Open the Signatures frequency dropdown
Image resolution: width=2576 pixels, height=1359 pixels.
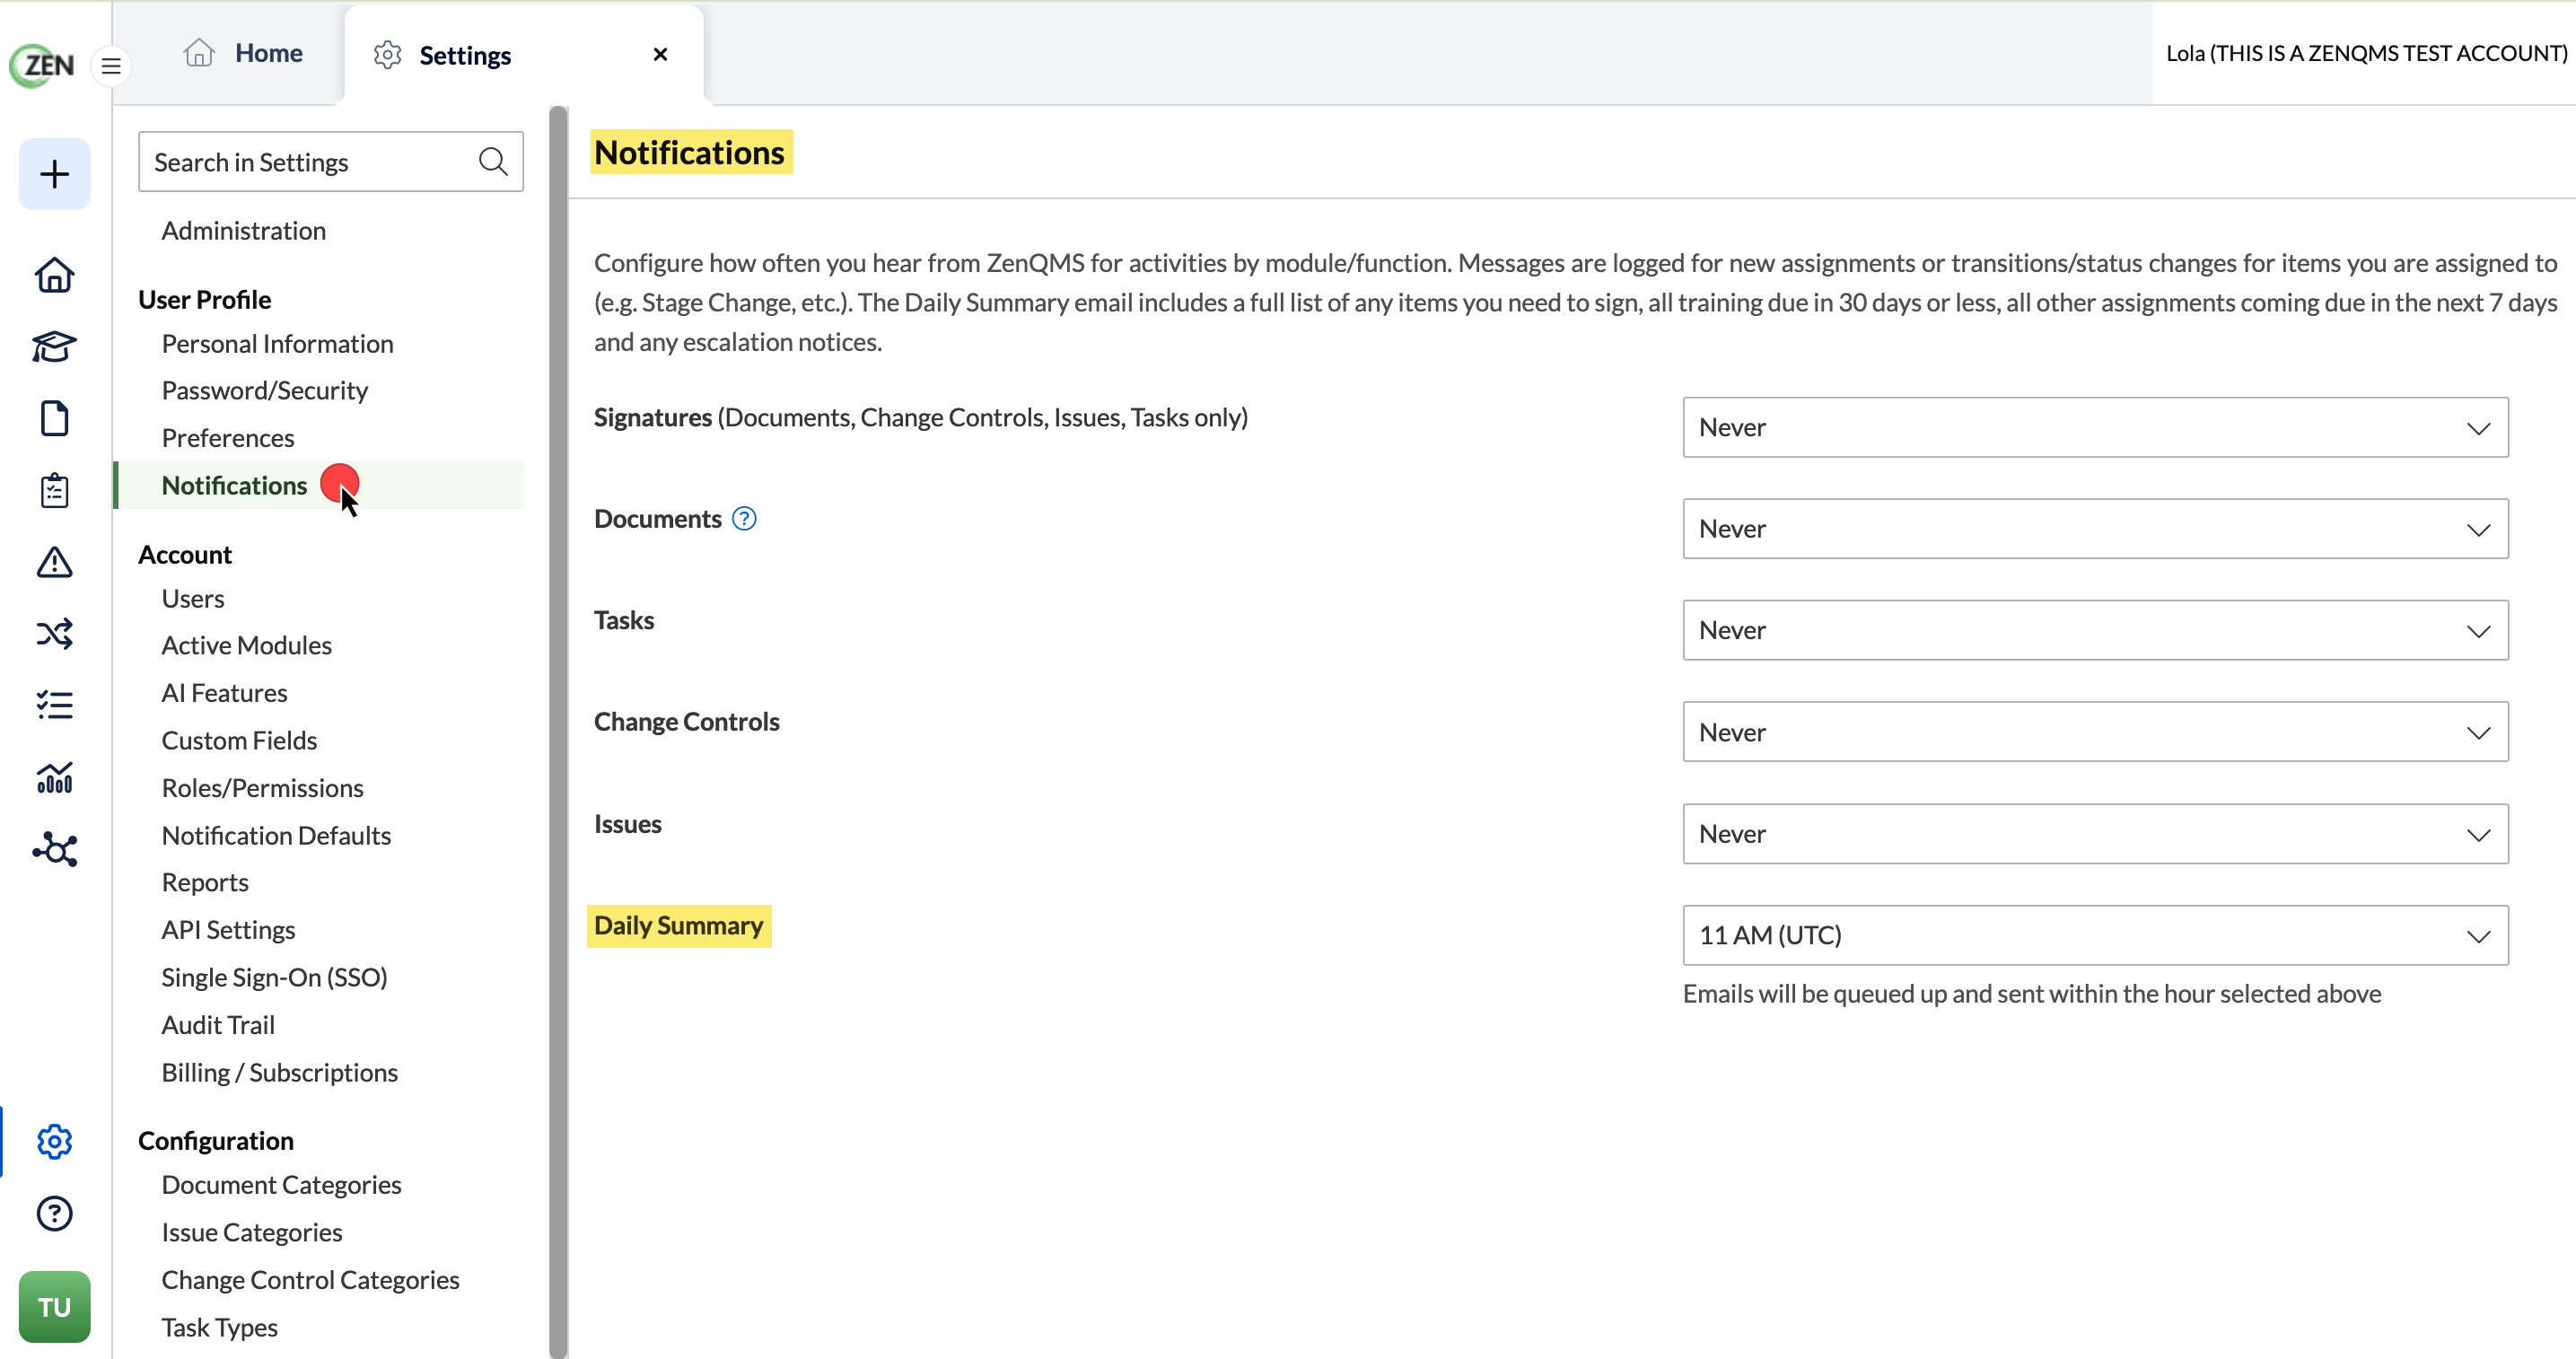pyautogui.click(x=2095, y=427)
